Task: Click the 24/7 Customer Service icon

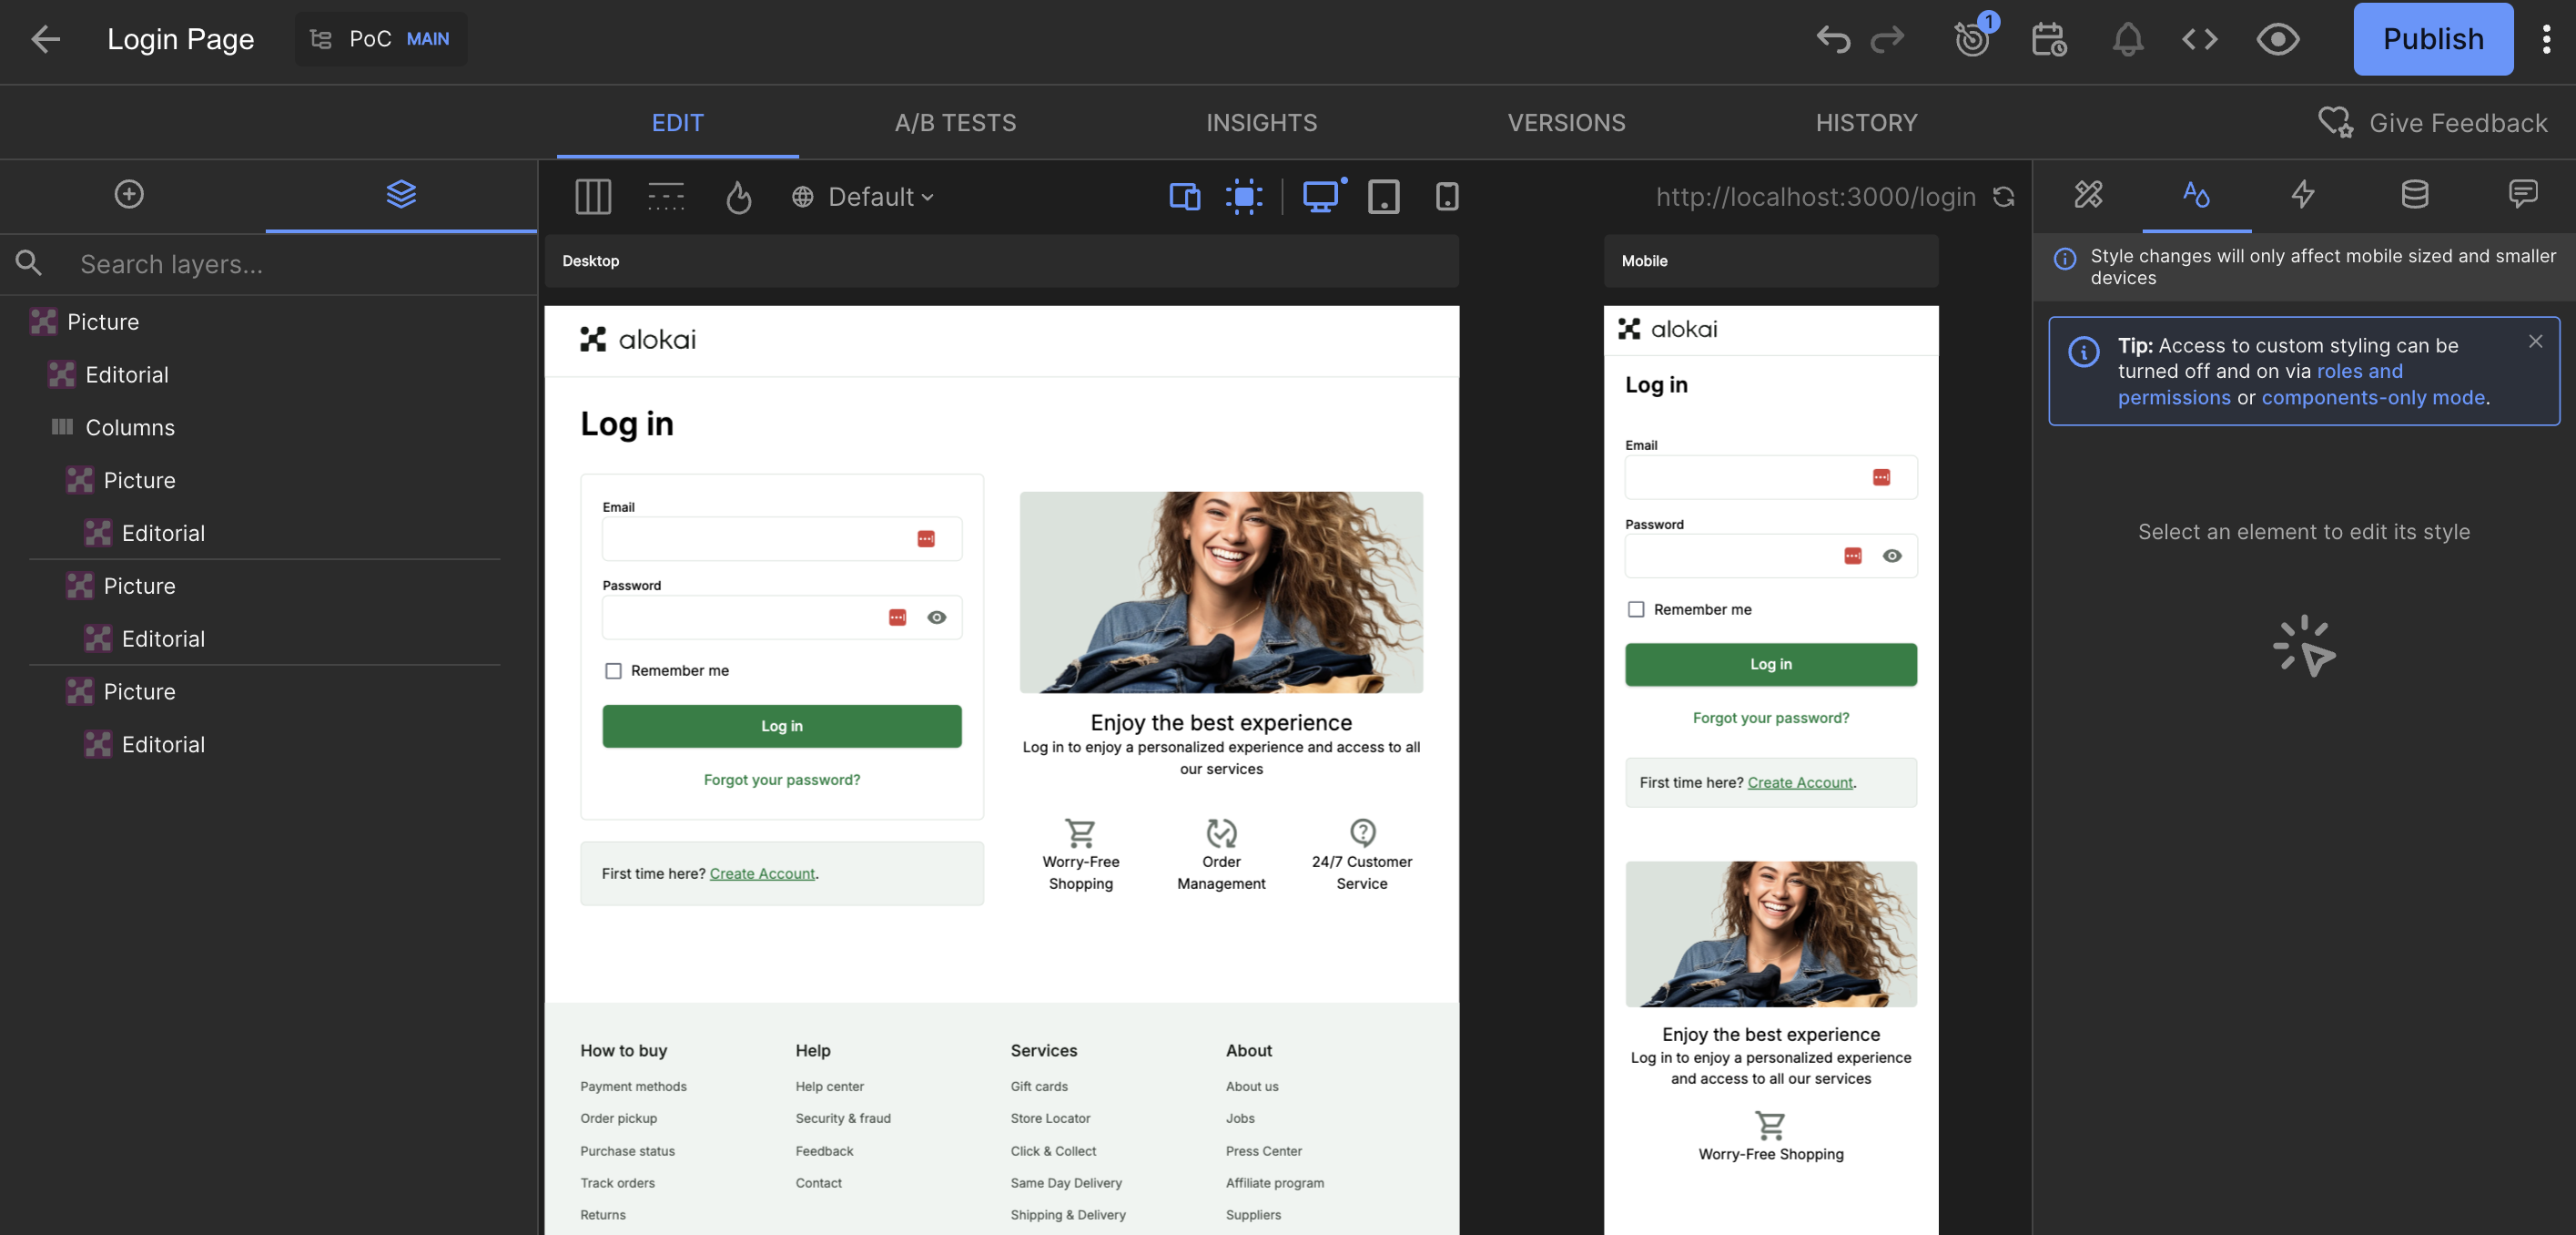Action: [1362, 832]
